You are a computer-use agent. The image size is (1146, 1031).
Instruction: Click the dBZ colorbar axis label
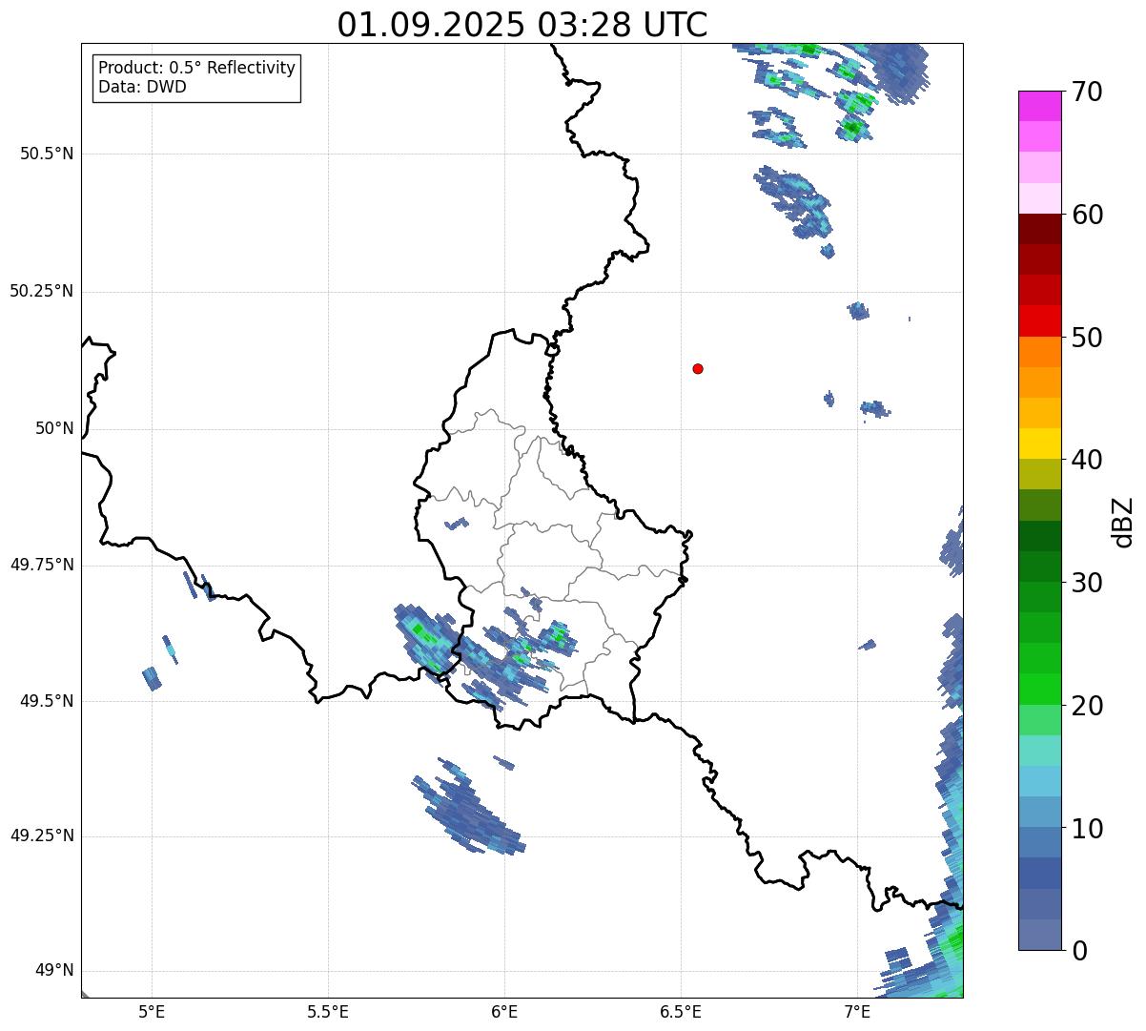1123,522
